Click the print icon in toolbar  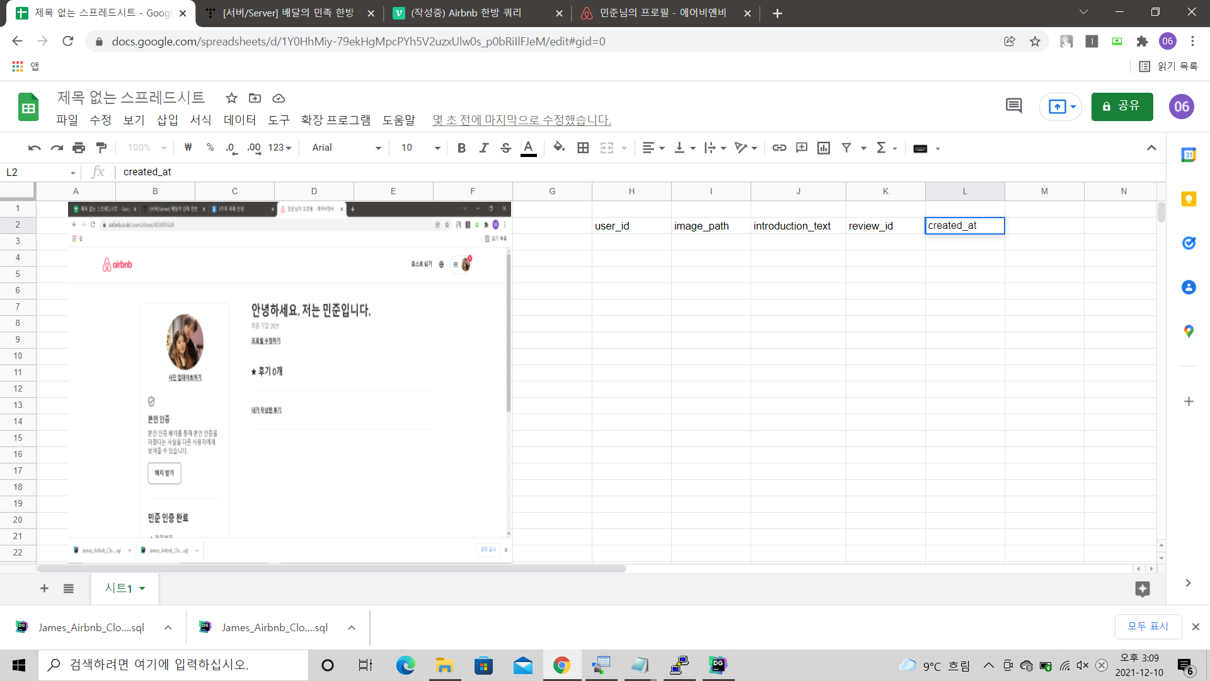79,148
